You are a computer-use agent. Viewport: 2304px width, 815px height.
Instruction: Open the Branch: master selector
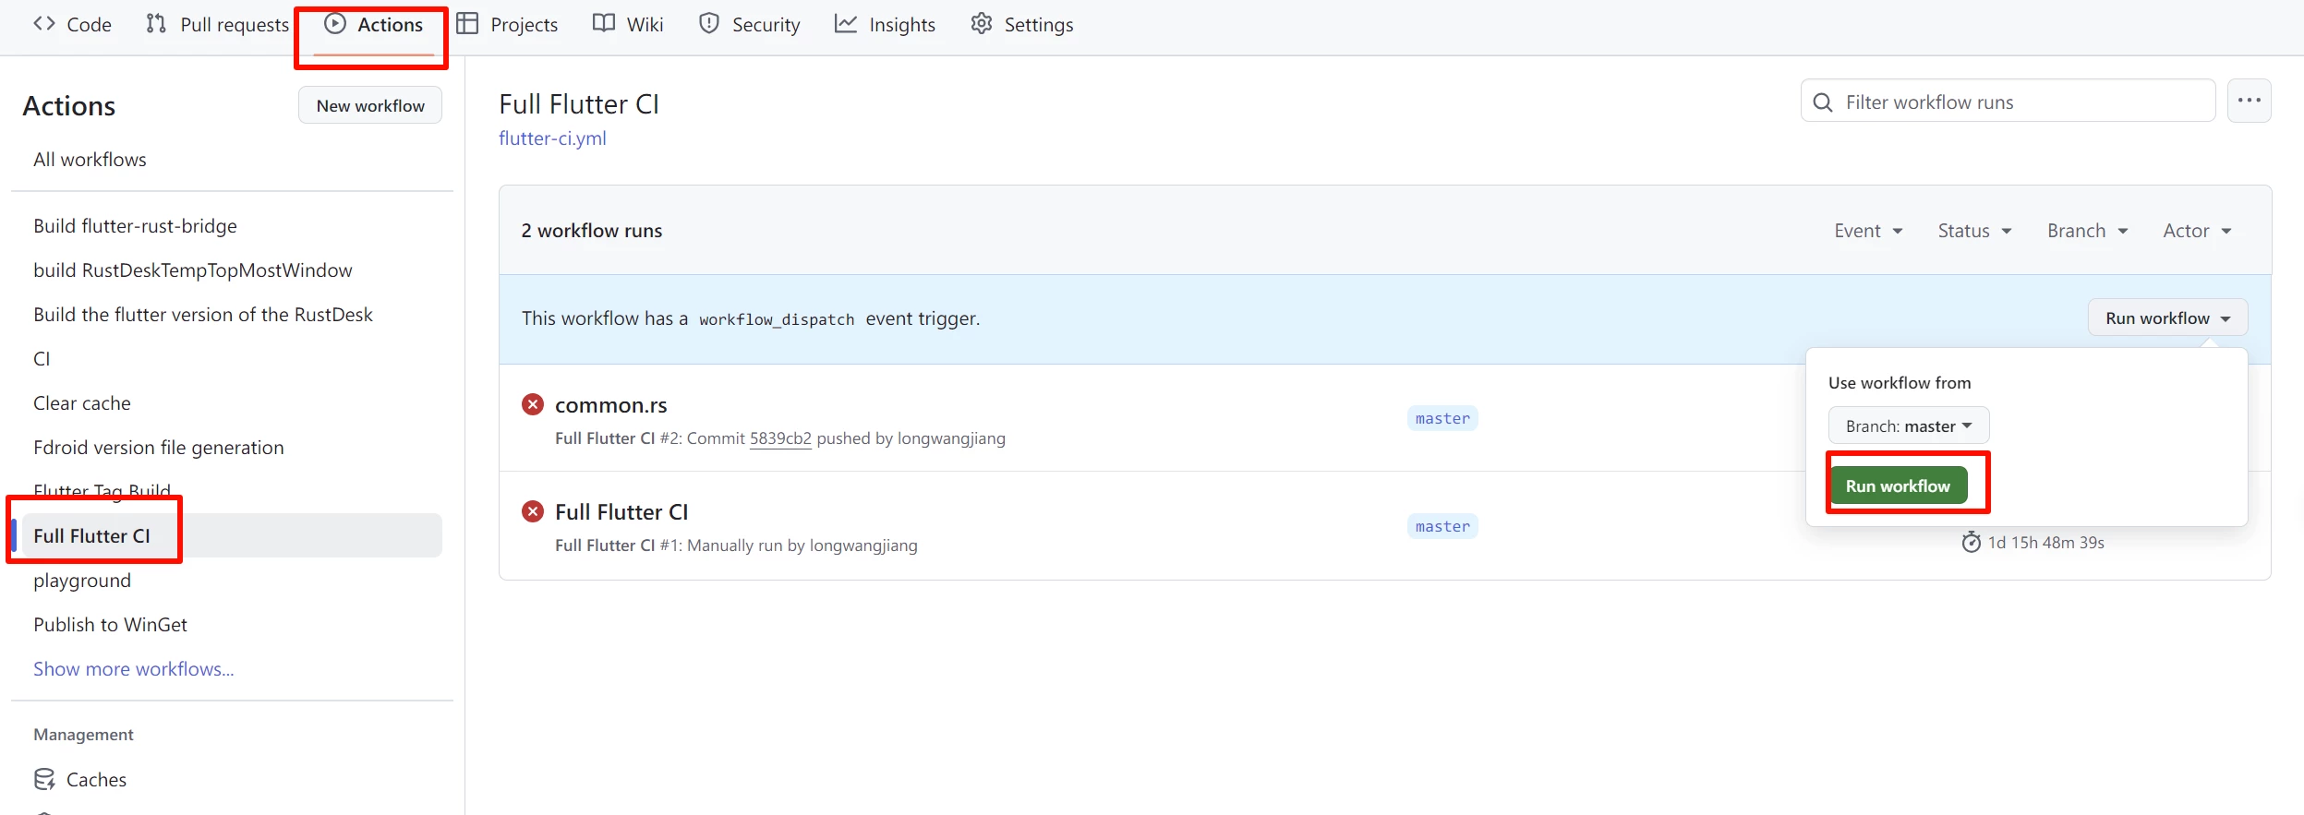coord(1908,425)
